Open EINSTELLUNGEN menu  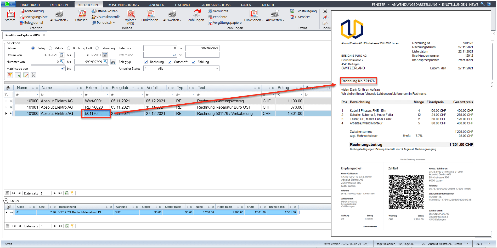point(454,4)
